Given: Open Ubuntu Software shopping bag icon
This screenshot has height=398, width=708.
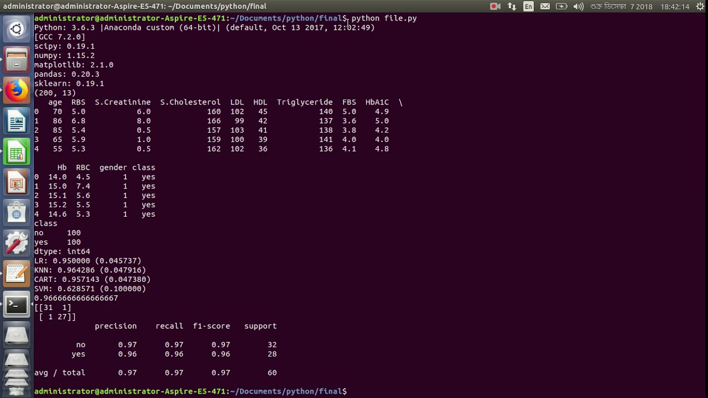Looking at the screenshot, I should click(16, 213).
